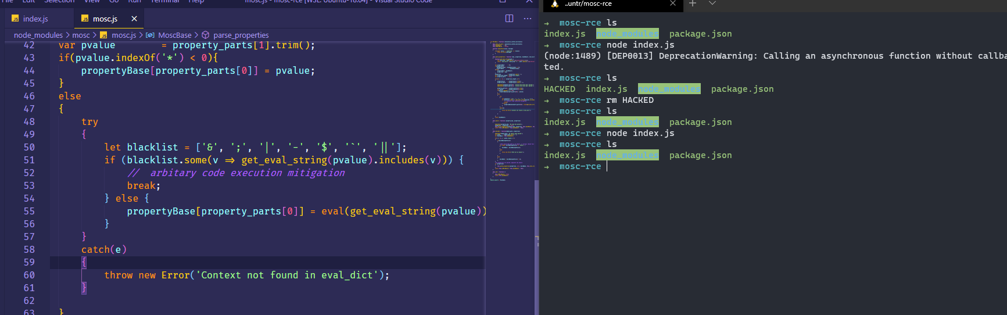Viewport: 1007px width, 315px height.
Task: Click the Split Editor Right icon
Action: [509, 19]
